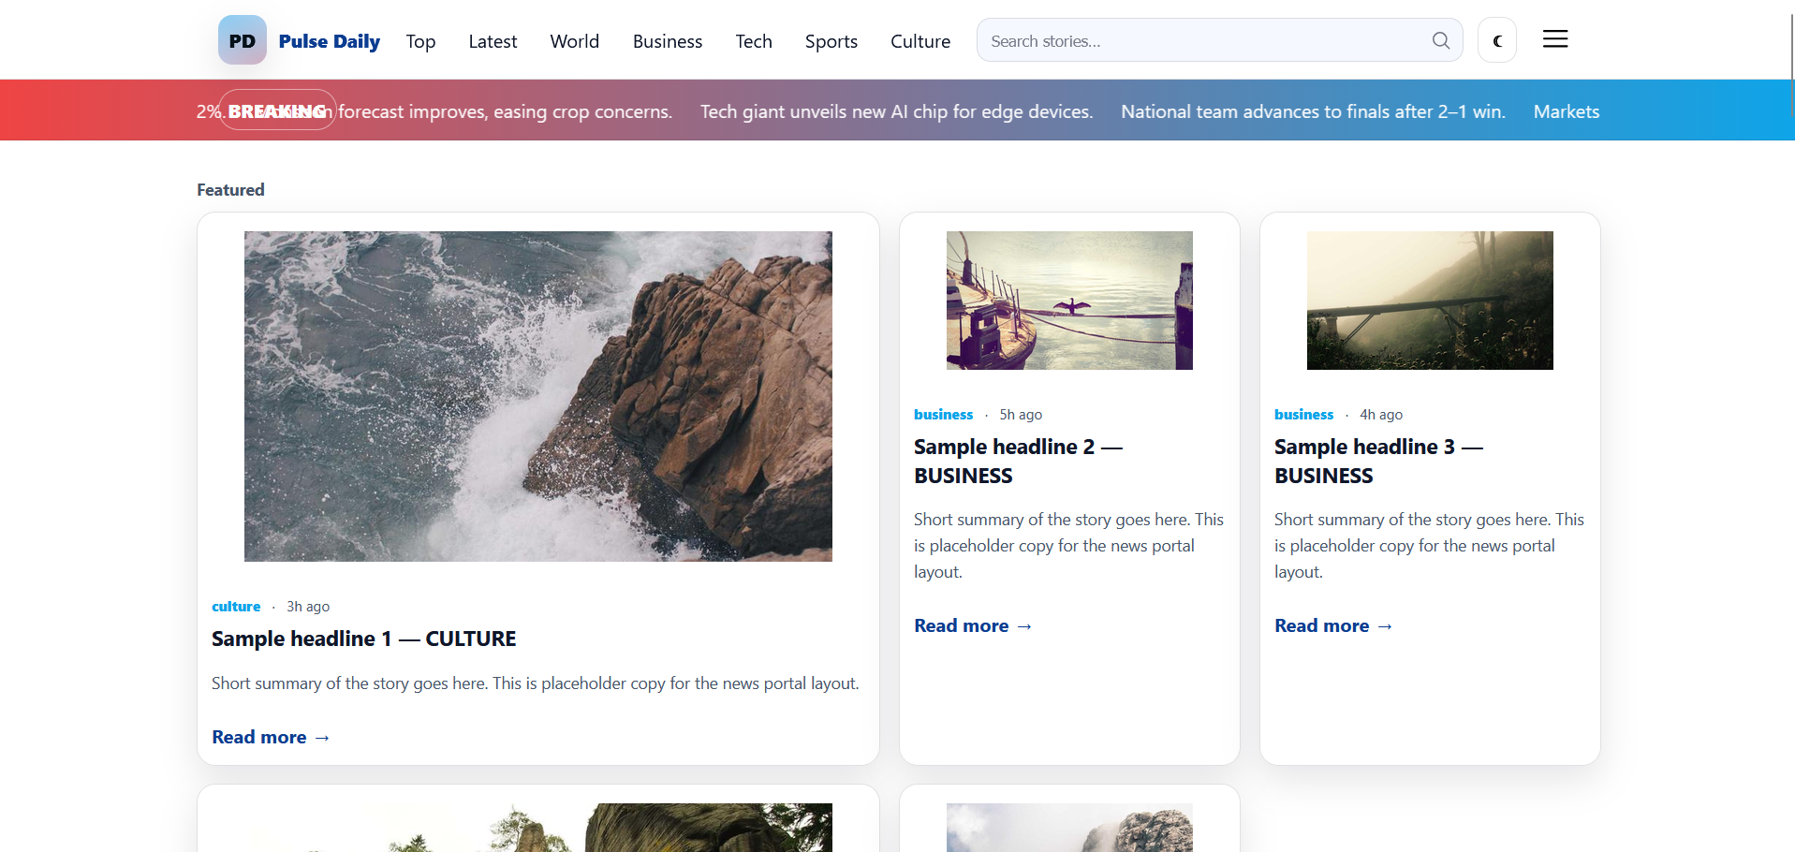Screen dimensions: 1795x852
Task: Open the forest rocks thumbnail in the second row
Action: point(537,828)
